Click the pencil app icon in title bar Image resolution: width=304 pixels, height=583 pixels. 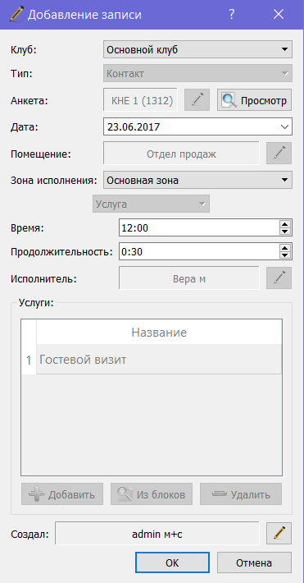[16, 15]
